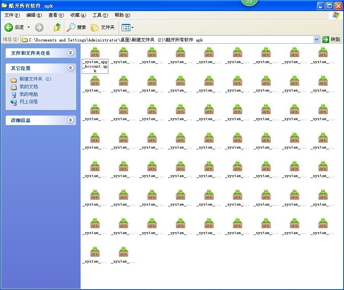Open the 工具(T) menu
Viewport: 344px width, 290px height.
(x=100, y=15)
